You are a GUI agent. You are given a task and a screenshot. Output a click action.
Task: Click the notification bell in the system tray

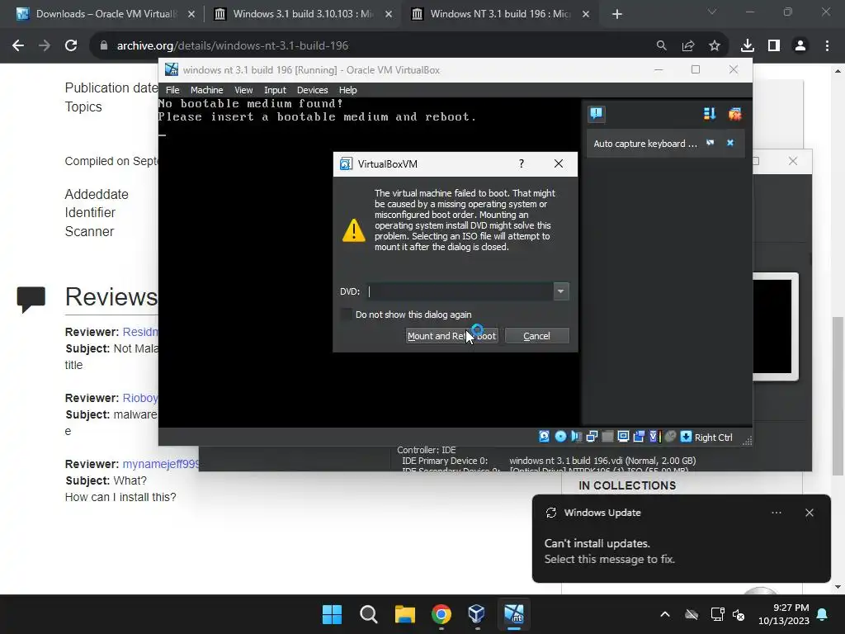pyautogui.click(x=823, y=614)
